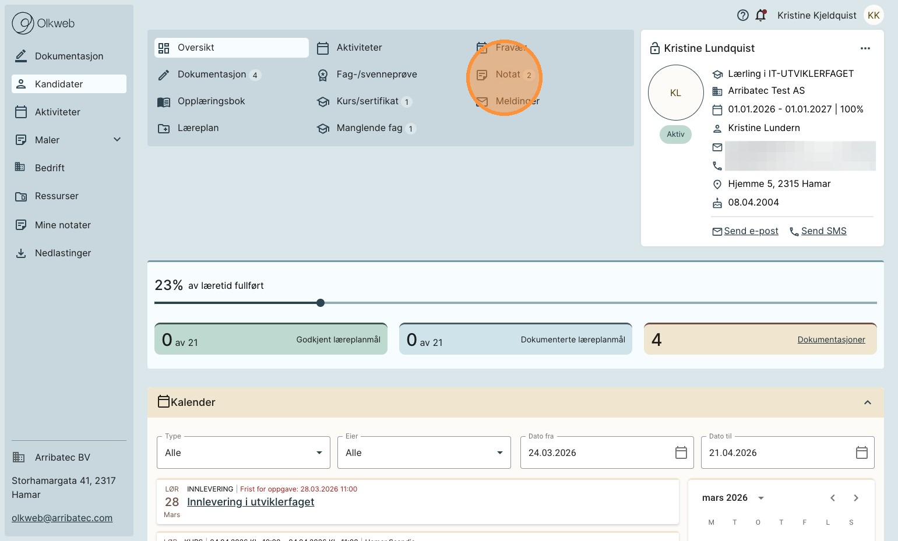Open the notifications bell

[760, 16]
